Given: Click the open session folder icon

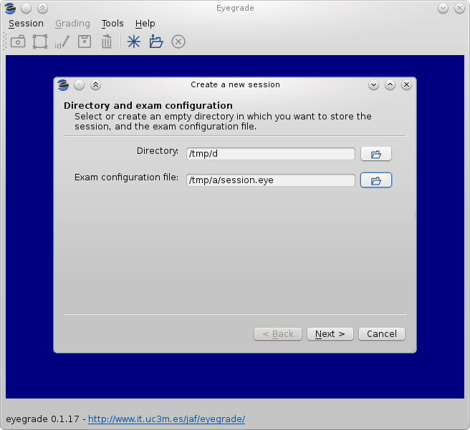Looking at the screenshot, I should coord(156,41).
